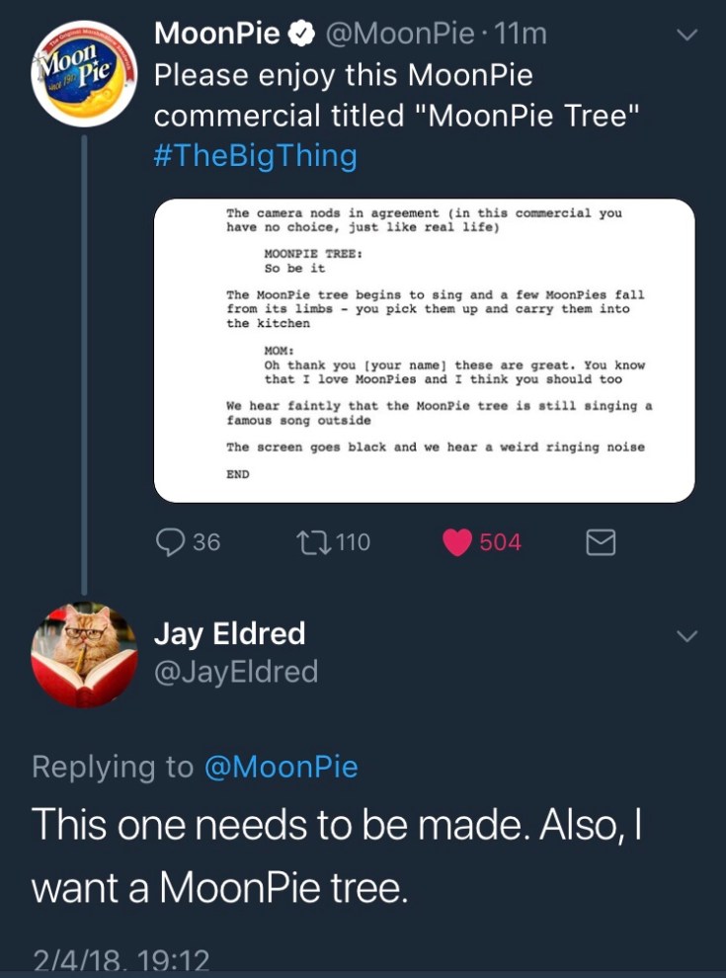The width and height of the screenshot is (726, 978).
Task: Open the @JayEldred handle
Action: click(236, 672)
